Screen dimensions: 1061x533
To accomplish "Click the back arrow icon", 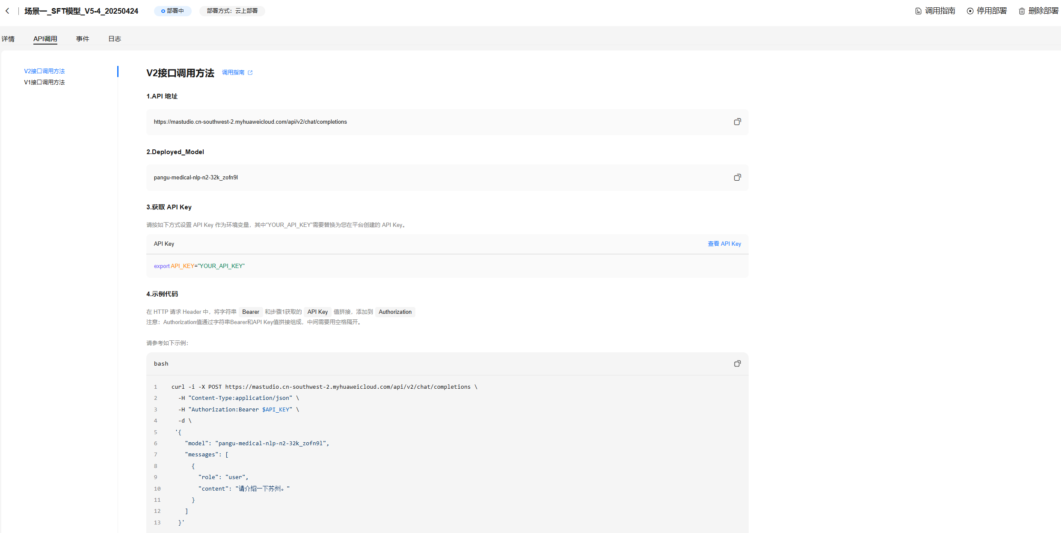I will [7, 11].
